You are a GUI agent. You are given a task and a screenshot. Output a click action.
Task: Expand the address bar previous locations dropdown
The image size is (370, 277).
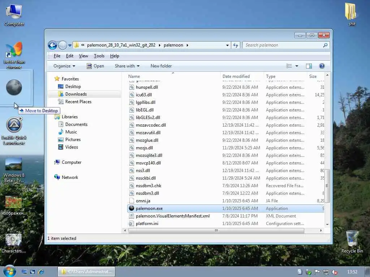coord(227,45)
